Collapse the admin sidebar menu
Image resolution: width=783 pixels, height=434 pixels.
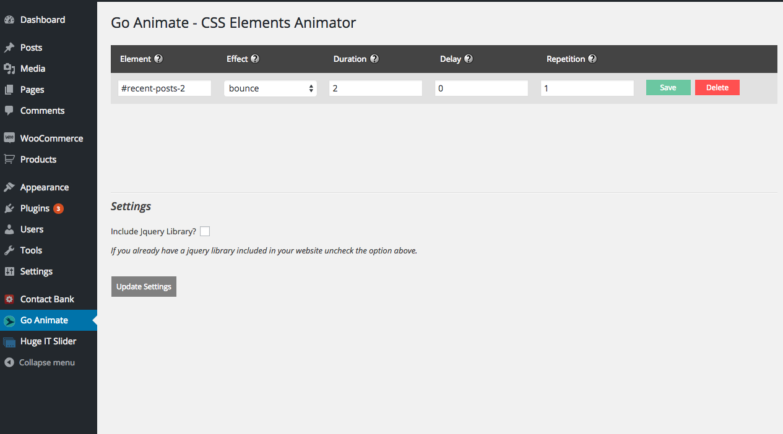click(x=40, y=363)
